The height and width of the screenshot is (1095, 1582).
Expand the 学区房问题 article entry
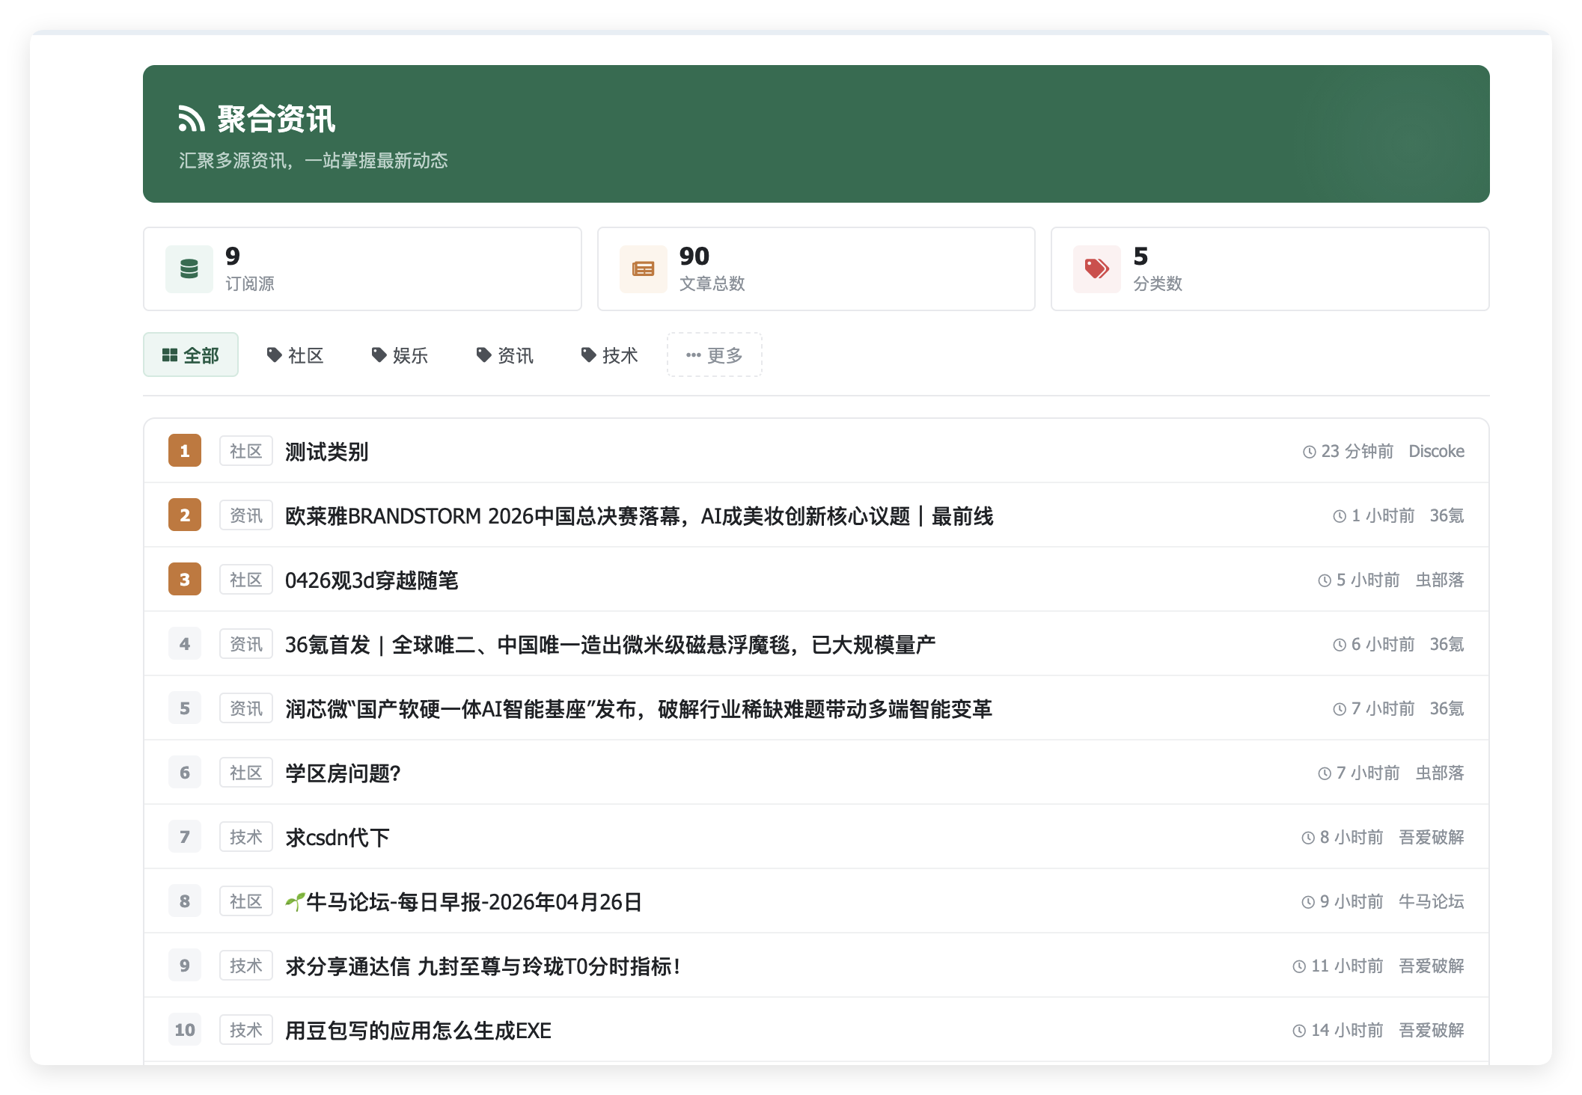coord(343,773)
